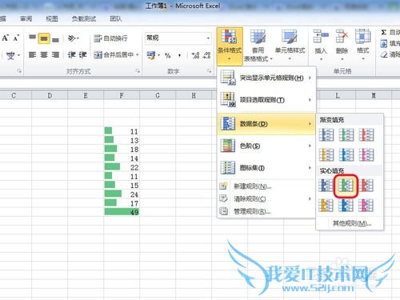Select green solid fill data bar
This screenshot has height=300, width=400.
346,186
